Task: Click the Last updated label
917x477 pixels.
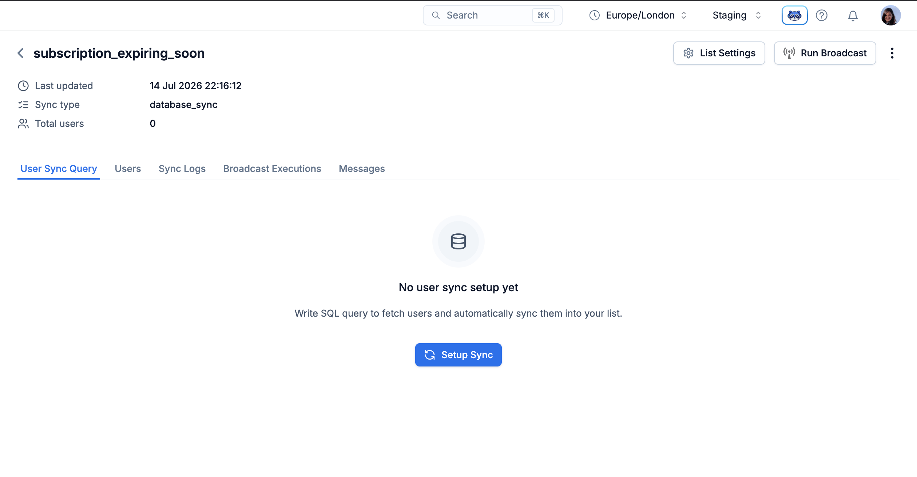Action: click(x=64, y=86)
